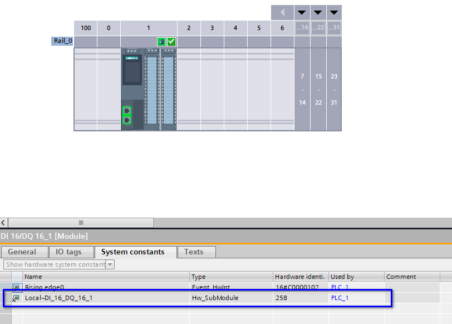Click the lower green PROFINET port on CPU

(127, 120)
